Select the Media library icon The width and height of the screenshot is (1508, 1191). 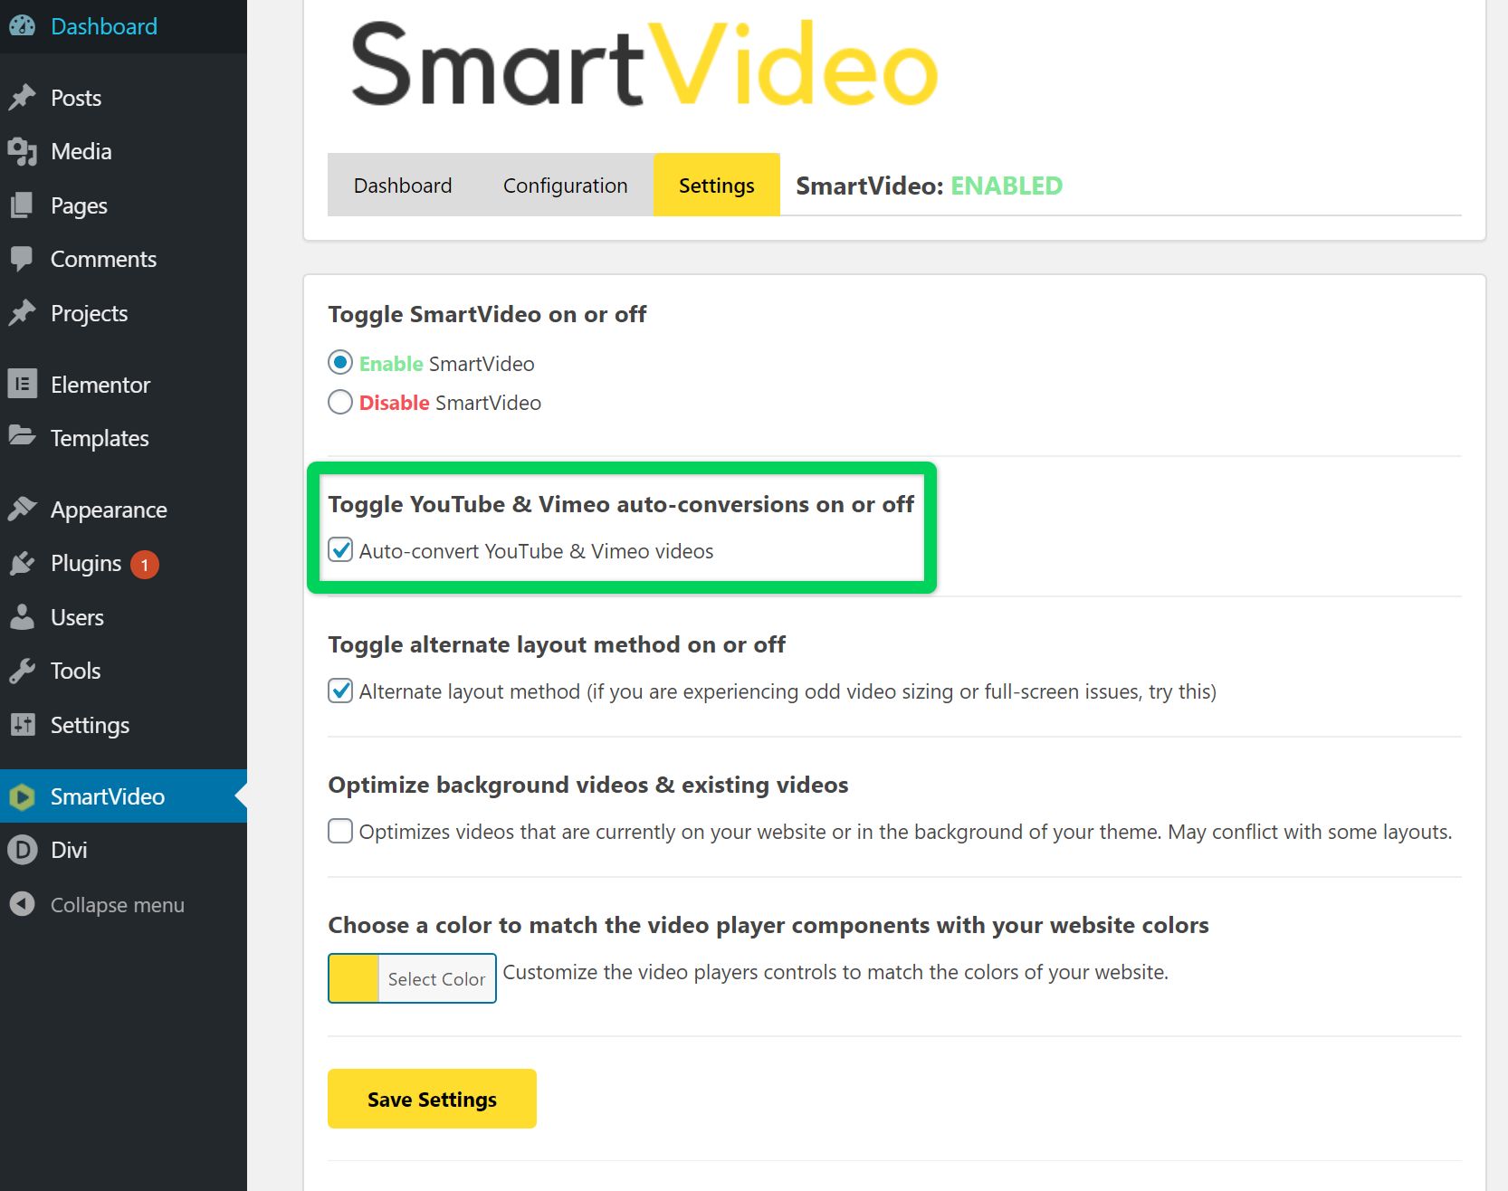[24, 151]
